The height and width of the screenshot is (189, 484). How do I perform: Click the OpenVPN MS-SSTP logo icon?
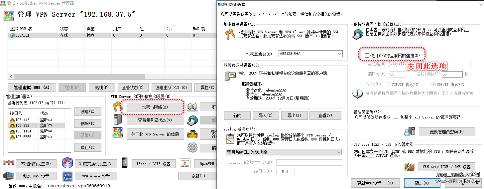[x=185, y=163]
